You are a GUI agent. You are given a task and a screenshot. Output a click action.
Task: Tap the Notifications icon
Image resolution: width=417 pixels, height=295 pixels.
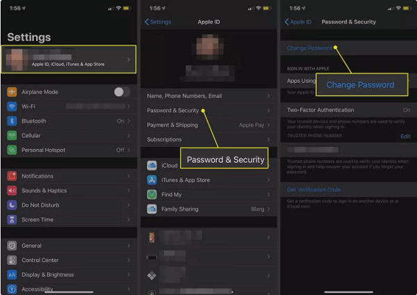tap(12, 176)
